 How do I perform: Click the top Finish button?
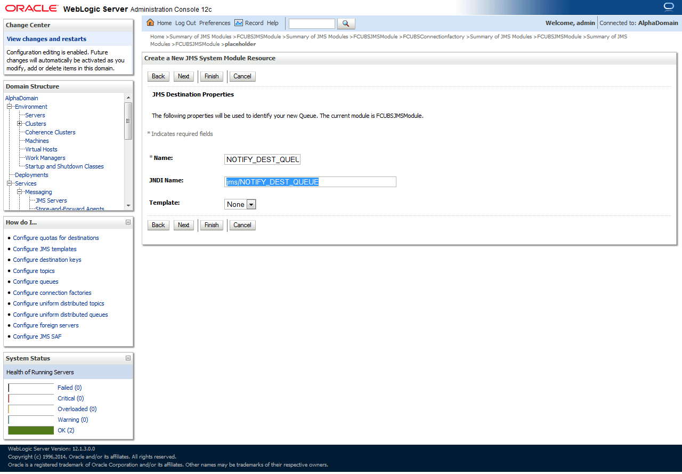click(212, 76)
